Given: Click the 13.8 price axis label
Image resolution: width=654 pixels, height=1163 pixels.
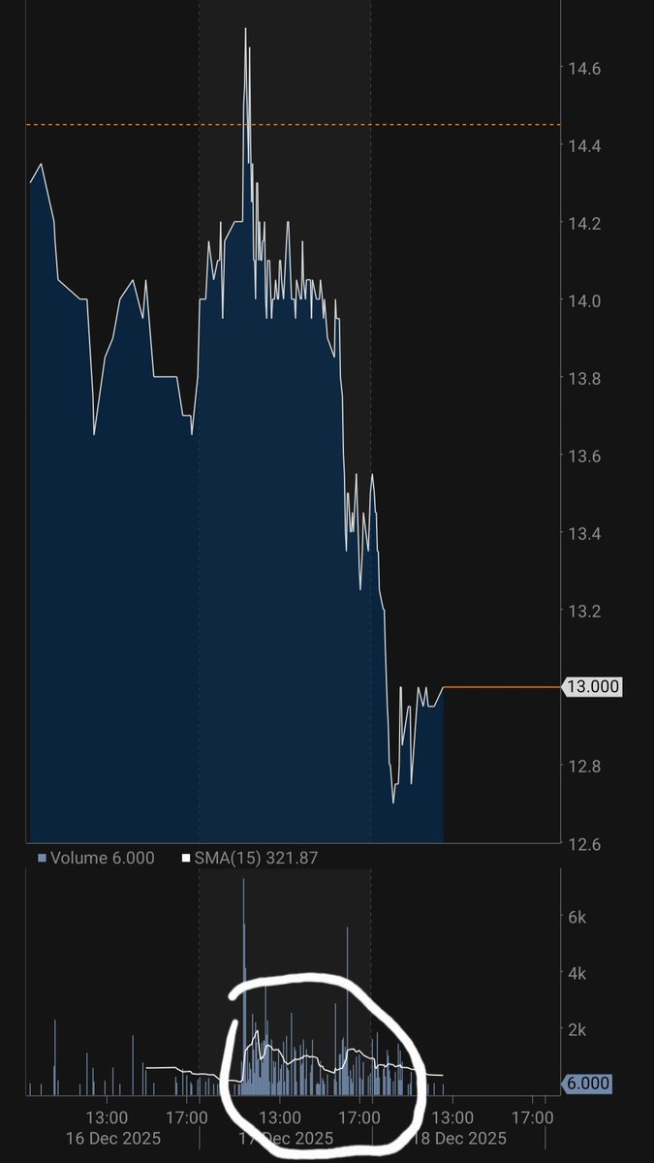Looking at the screenshot, I should pyautogui.click(x=585, y=379).
